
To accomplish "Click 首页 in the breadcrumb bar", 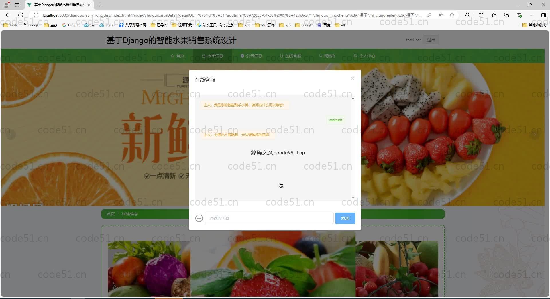I will pyautogui.click(x=111, y=214).
